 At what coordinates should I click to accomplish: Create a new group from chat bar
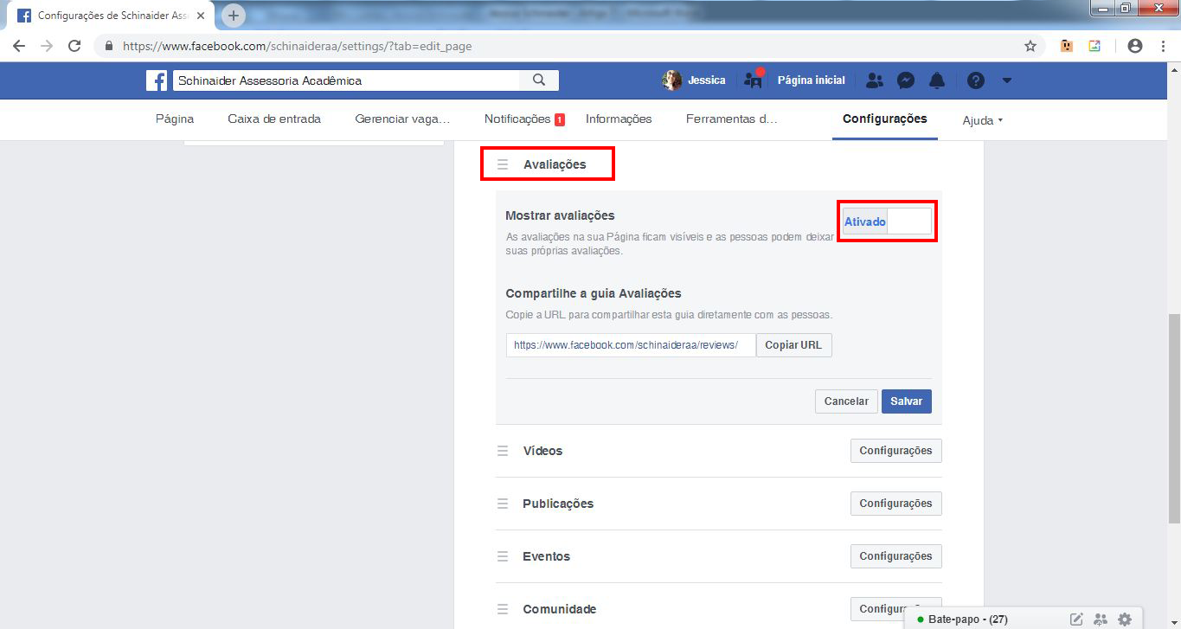[1101, 619]
